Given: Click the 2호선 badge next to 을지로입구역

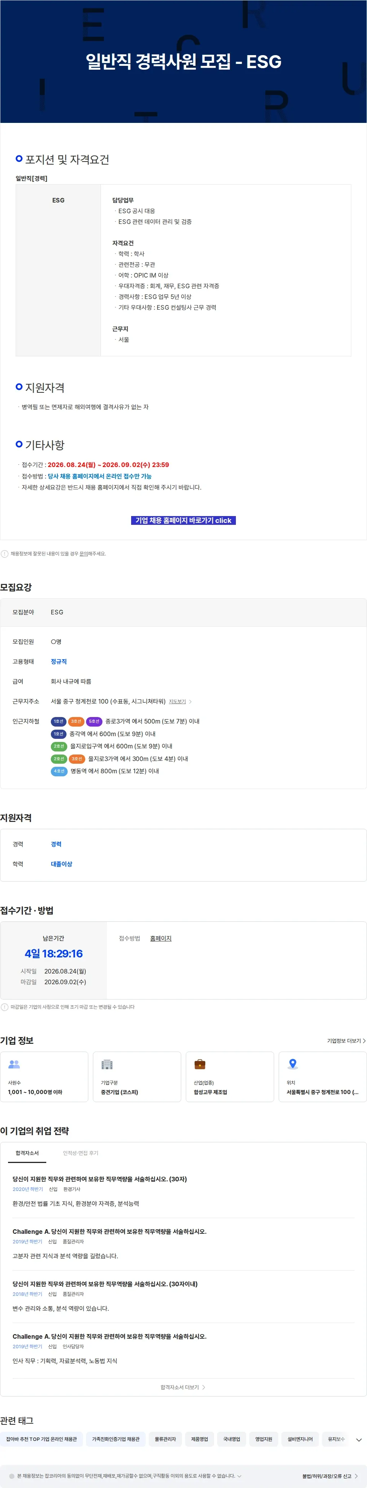Looking at the screenshot, I should pos(59,746).
